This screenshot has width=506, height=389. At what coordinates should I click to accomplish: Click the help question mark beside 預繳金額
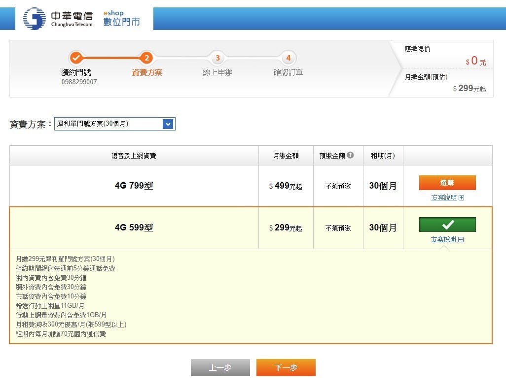pyautogui.click(x=350, y=155)
